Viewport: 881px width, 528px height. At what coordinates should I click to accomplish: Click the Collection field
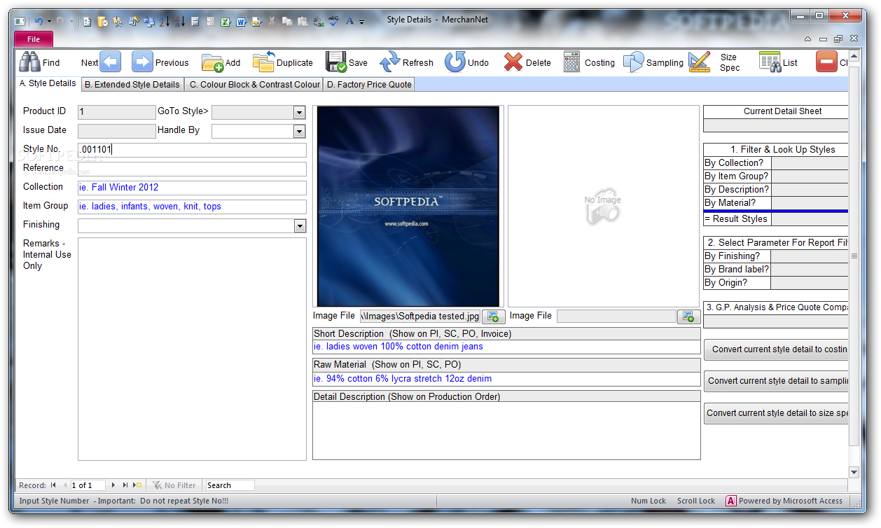(x=192, y=188)
